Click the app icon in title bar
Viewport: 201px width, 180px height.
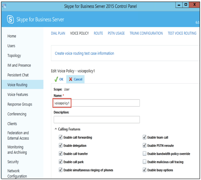click(x=4, y=6)
